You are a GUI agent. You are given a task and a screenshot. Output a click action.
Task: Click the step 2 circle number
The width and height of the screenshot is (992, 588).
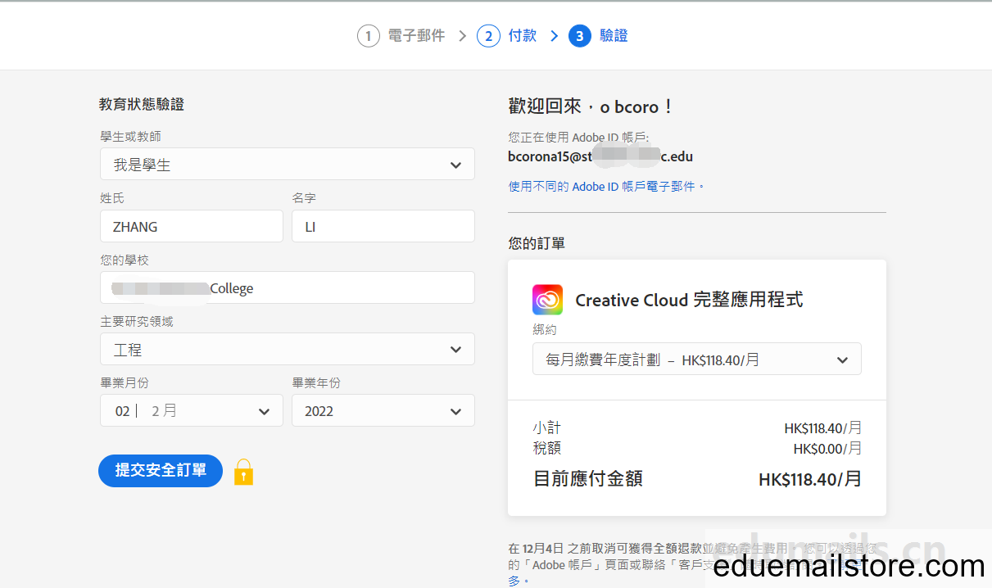488,36
